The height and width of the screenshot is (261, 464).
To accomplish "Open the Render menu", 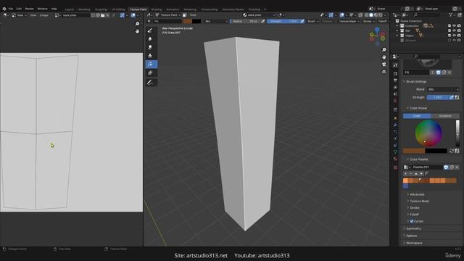I will 29,9.
